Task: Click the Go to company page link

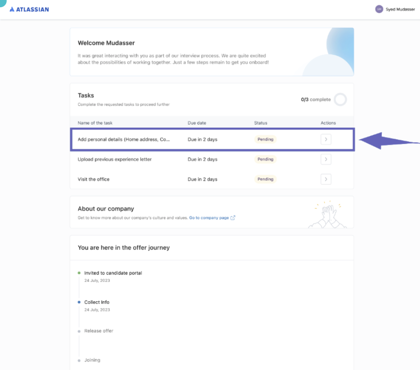Action: (x=209, y=218)
